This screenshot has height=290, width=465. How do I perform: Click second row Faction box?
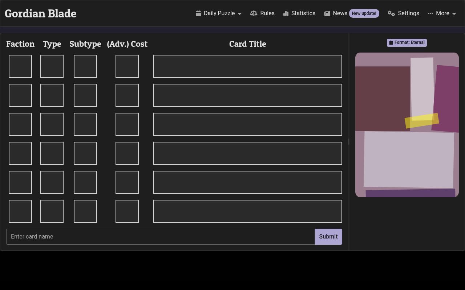click(20, 95)
